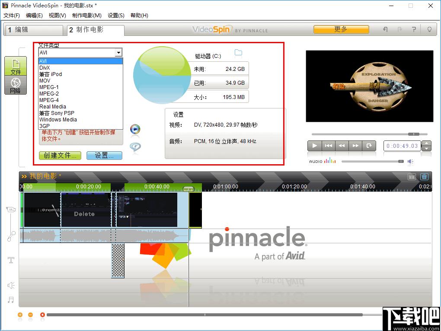Click the orange 更多 button
Image resolution: width=441 pixels, height=331 pixels.
coord(341,29)
